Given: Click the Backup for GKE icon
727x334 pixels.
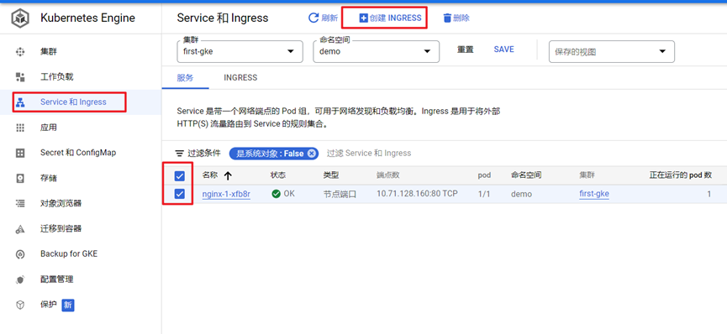Looking at the screenshot, I should 20,254.
